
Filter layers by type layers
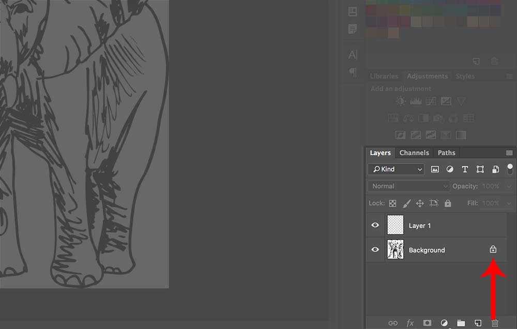[465, 169]
